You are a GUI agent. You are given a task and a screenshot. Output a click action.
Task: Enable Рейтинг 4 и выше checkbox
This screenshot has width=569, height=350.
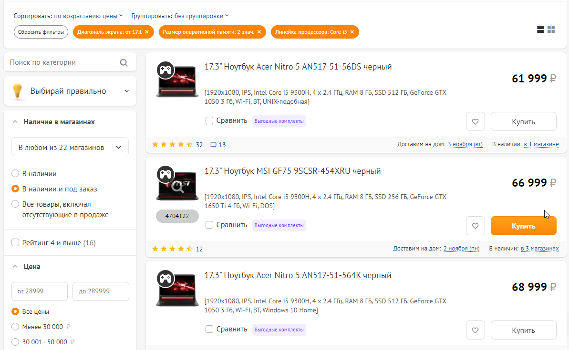pos(15,242)
